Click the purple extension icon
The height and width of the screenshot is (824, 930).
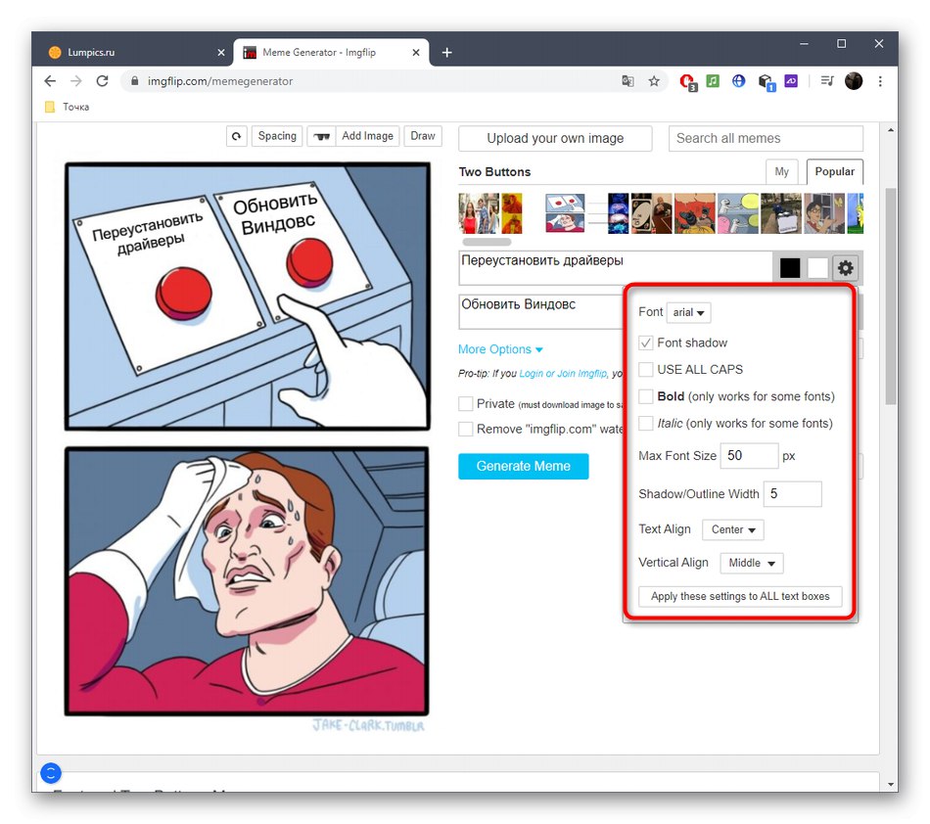tap(791, 80)
